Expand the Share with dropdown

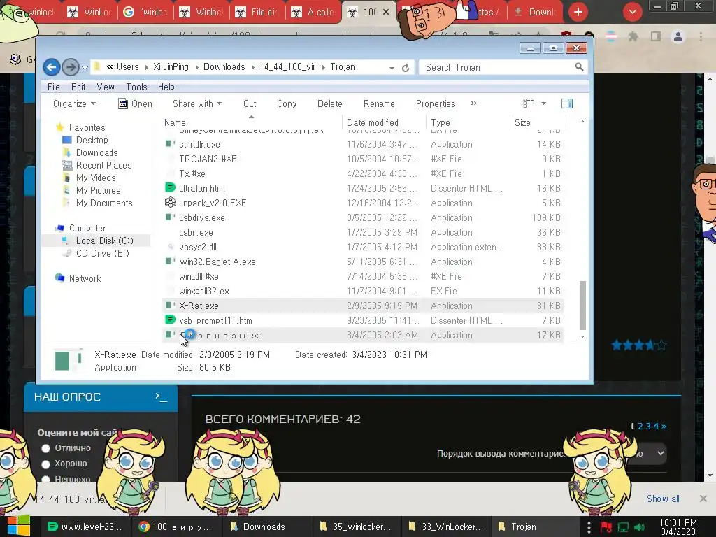(197, 103)
